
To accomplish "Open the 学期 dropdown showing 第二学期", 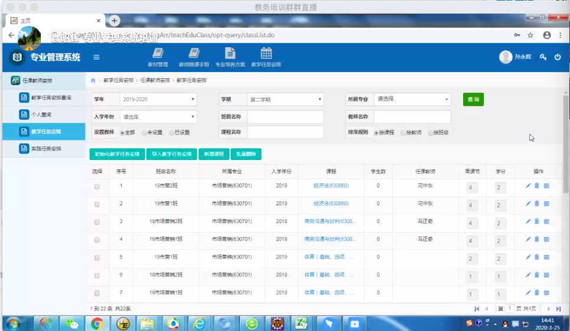I will [285, 100].
